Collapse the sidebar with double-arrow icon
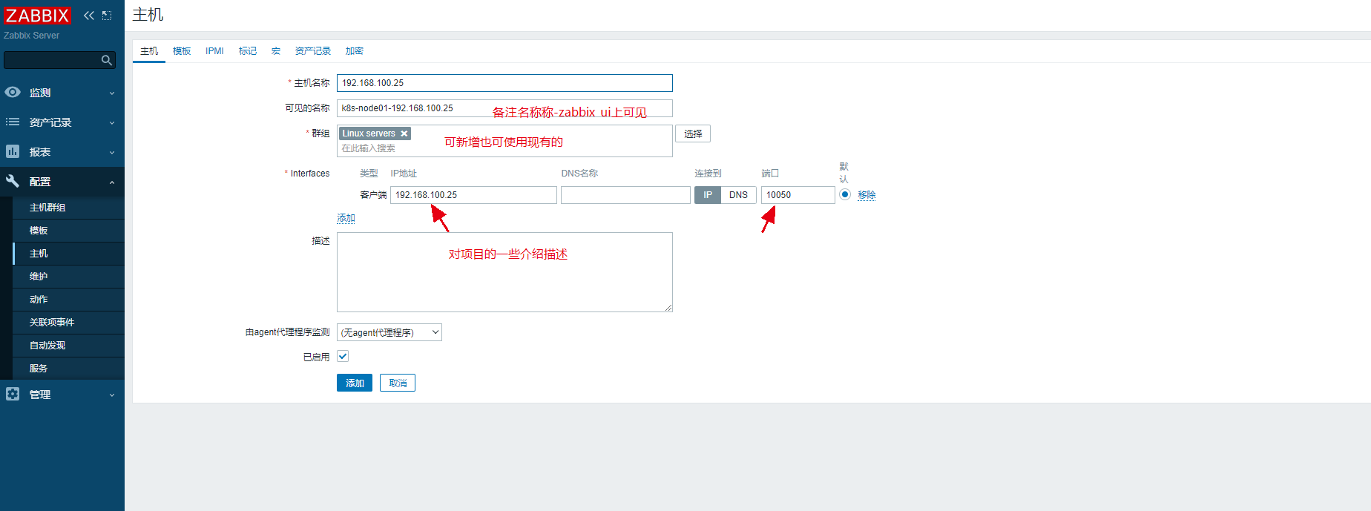Screen dimensions: 1371x511 (x=89, y=16)
